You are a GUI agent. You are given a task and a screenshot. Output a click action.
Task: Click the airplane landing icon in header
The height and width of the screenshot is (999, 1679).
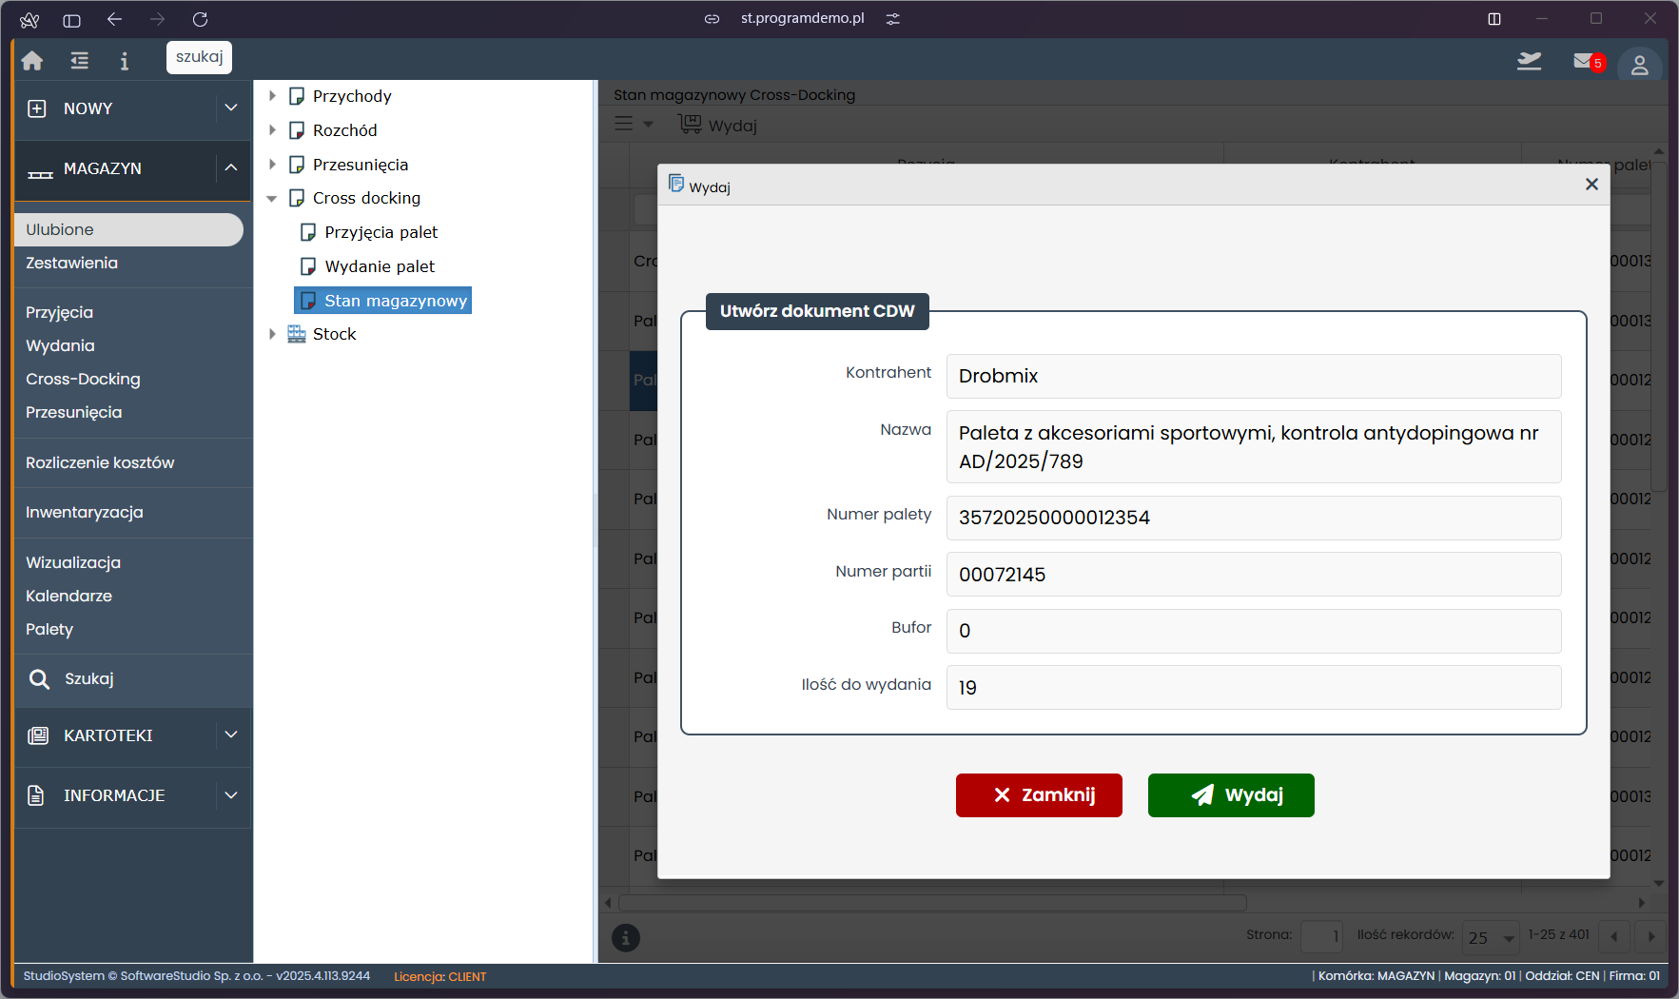coord(1529,62)
